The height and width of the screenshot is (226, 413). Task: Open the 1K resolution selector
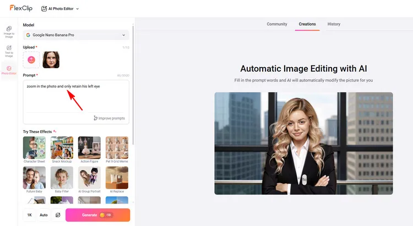pos(30,215)
